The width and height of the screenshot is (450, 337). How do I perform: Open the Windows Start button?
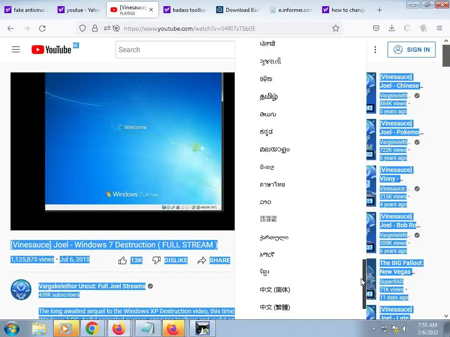[12, 328]
